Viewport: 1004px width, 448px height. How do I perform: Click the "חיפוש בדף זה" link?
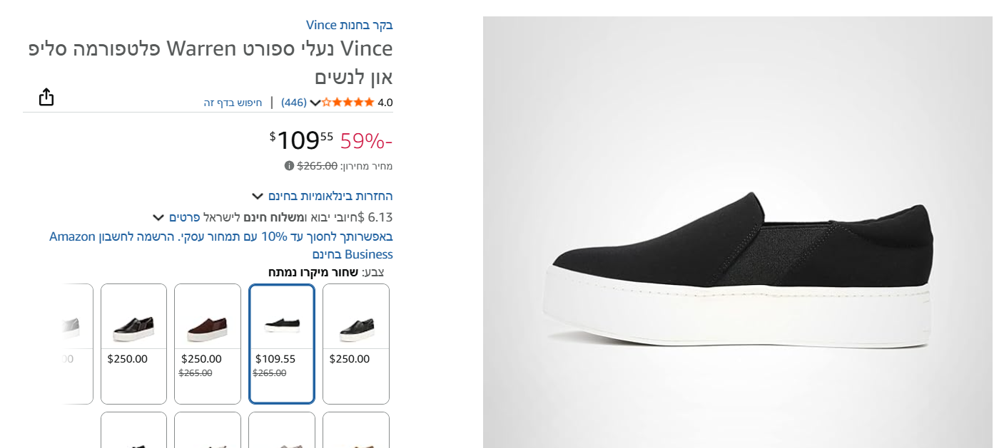[x=233, y=103]
